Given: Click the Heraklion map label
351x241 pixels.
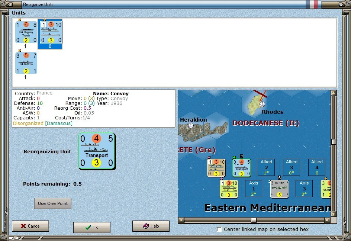Looking at the screenshot, I should (193, 120).
